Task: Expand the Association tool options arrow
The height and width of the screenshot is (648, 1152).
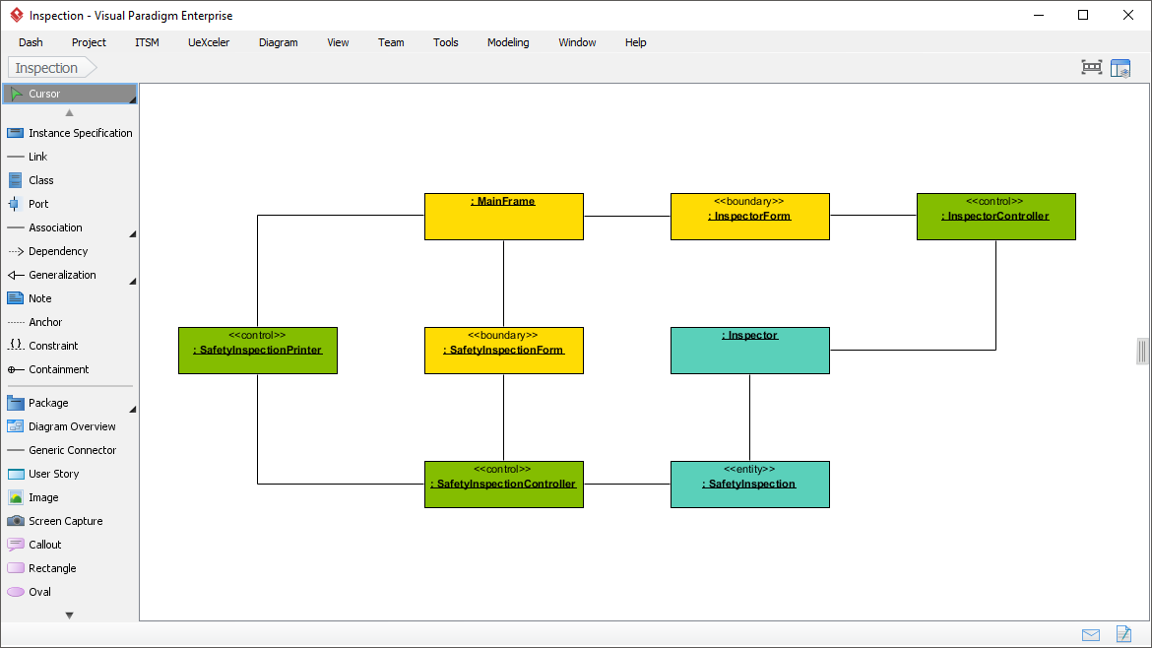Action: pyautogui.click(x=130, y=234)
